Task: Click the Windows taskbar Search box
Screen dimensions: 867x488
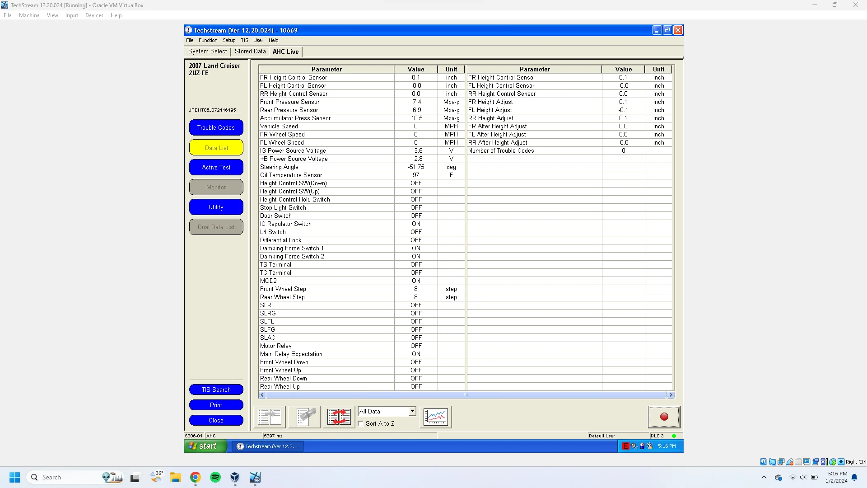Action: [x=76, y=477]
